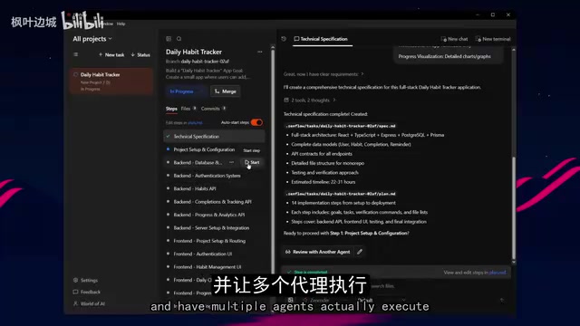Create a New task
The image size is (580, 326).
[x=111, y=54]
